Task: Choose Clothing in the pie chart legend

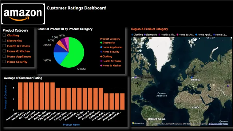Action: (x=106, y=56)
